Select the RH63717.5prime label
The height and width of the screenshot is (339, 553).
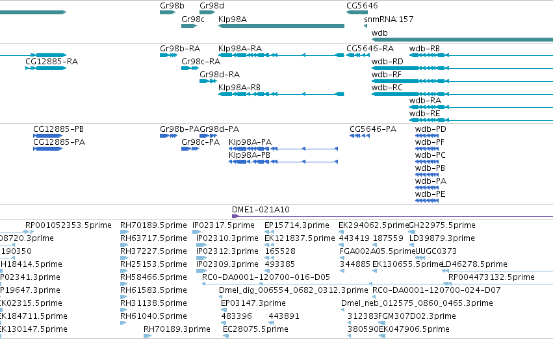[153, 238]
